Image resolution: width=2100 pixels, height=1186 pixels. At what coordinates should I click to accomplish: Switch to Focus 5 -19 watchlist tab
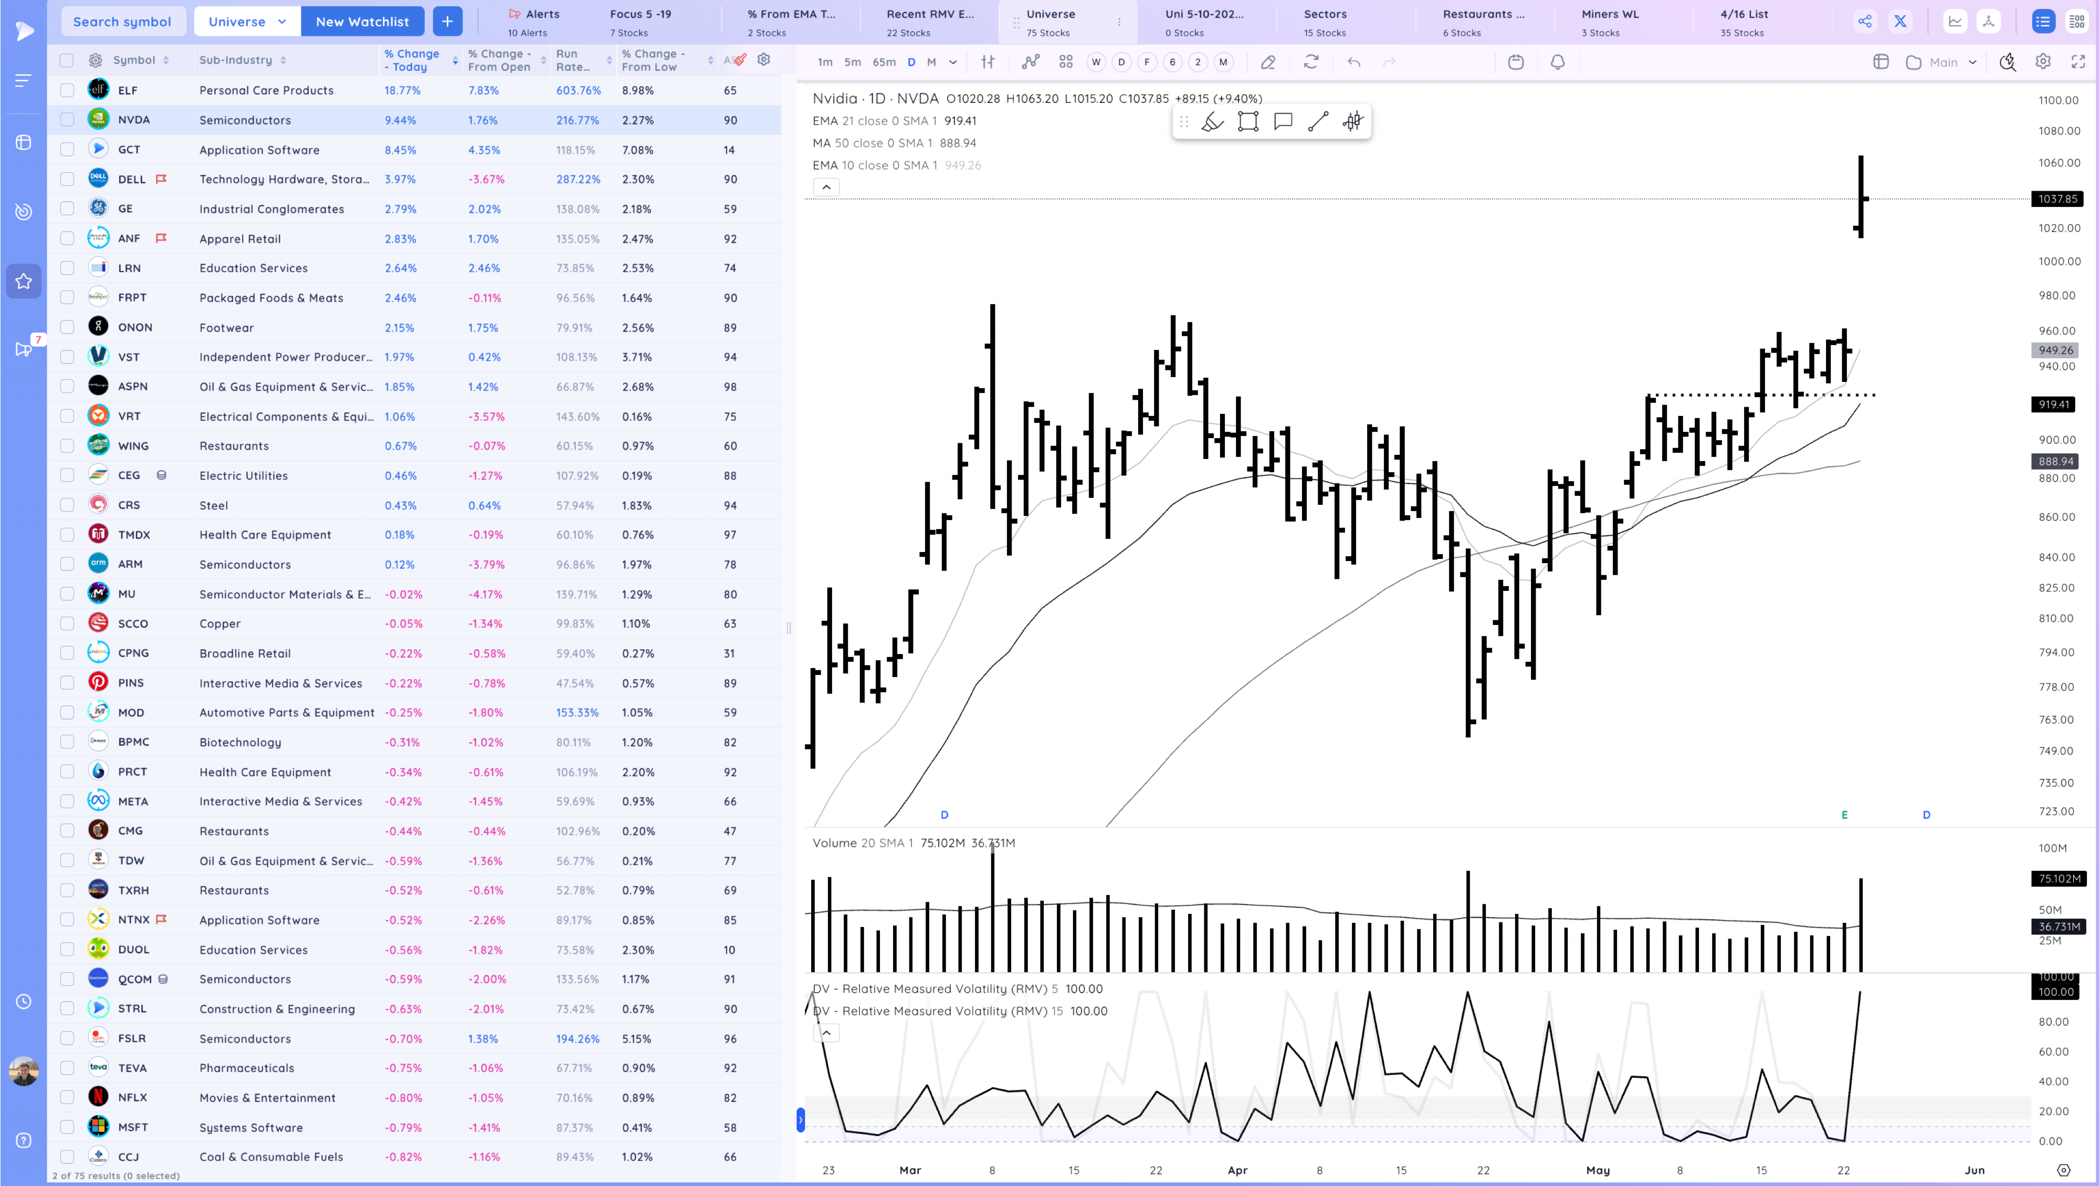pyautogui.click(x=640, y=22)
